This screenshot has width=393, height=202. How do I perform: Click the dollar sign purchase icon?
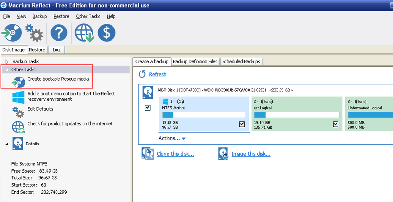[106, 33]
